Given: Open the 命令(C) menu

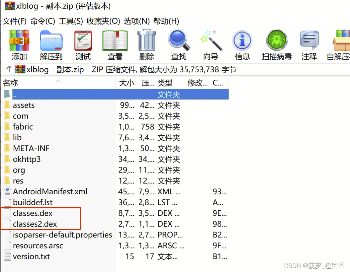Looking at the screenshot, I should click(42, 21).
